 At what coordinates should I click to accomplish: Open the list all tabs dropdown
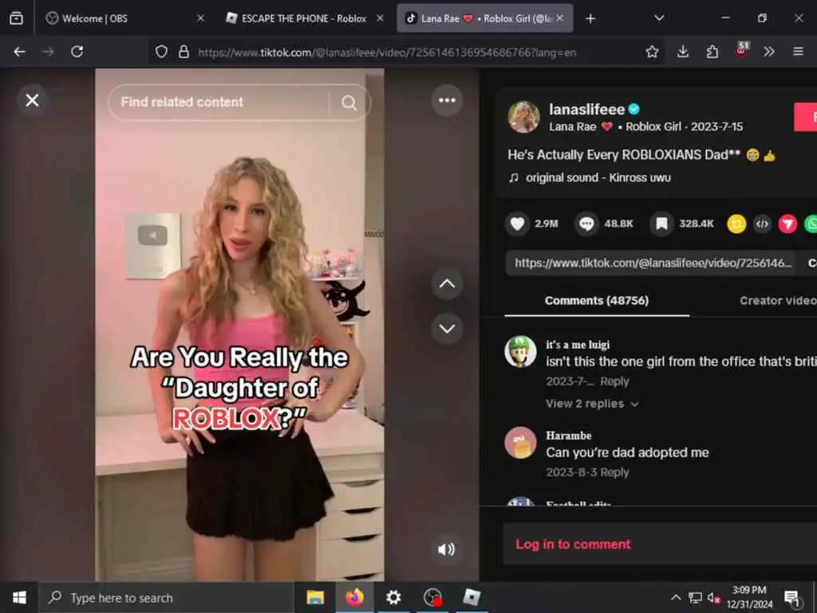pos(659,18)
